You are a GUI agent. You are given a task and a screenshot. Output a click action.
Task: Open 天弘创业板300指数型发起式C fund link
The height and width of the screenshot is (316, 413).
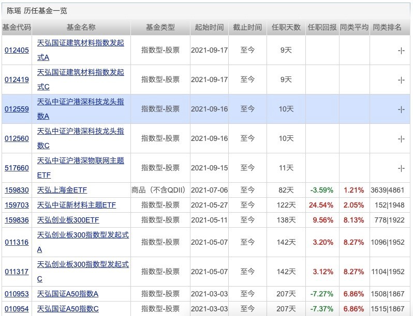(x=83, y=272)
